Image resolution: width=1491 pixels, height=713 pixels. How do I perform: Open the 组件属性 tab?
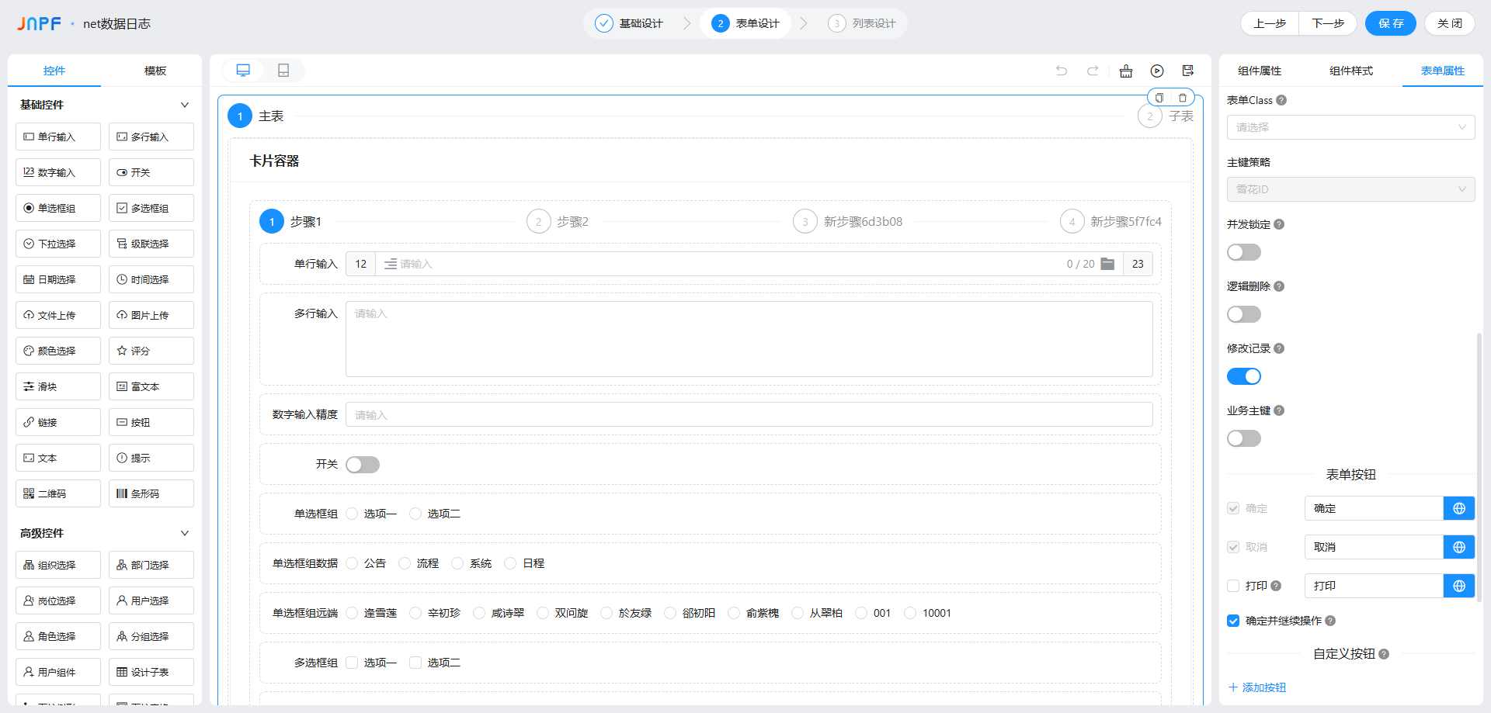click(x=1260, y=71)
